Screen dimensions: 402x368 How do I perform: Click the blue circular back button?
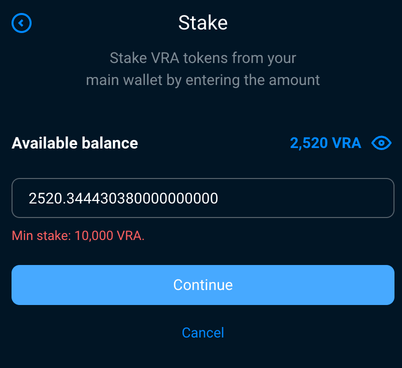tap(22, 23)
